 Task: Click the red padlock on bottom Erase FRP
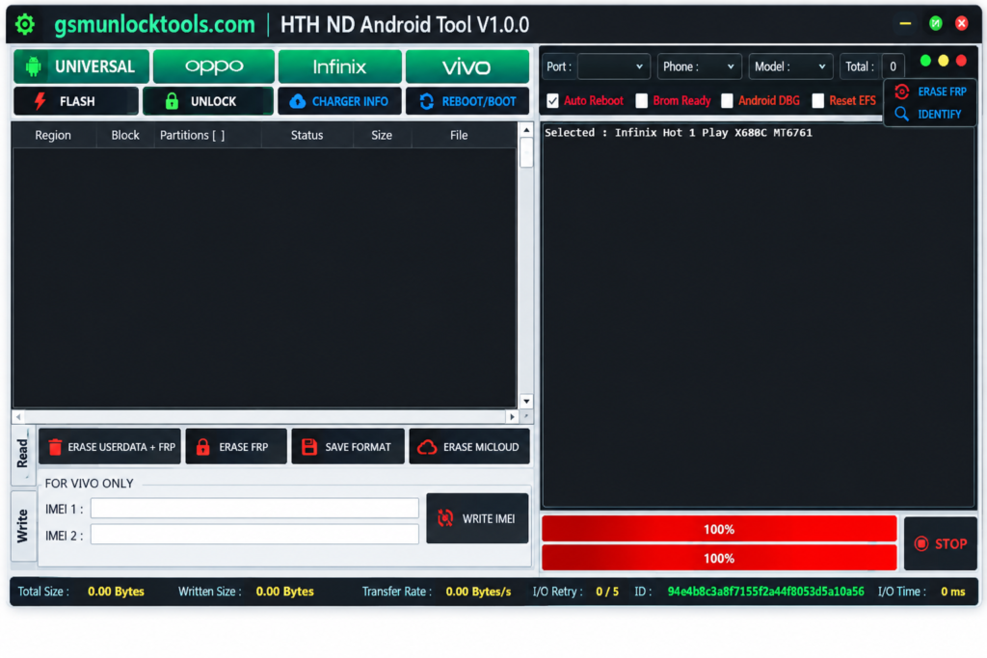pyautogui.click(x=202, y=447)
